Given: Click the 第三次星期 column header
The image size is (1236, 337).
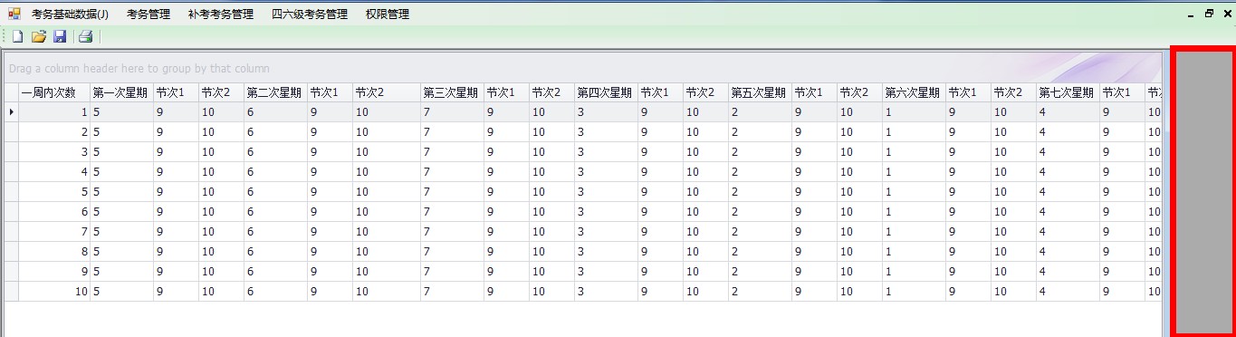Looking at the screenshot, I should (x=452, y=92).
